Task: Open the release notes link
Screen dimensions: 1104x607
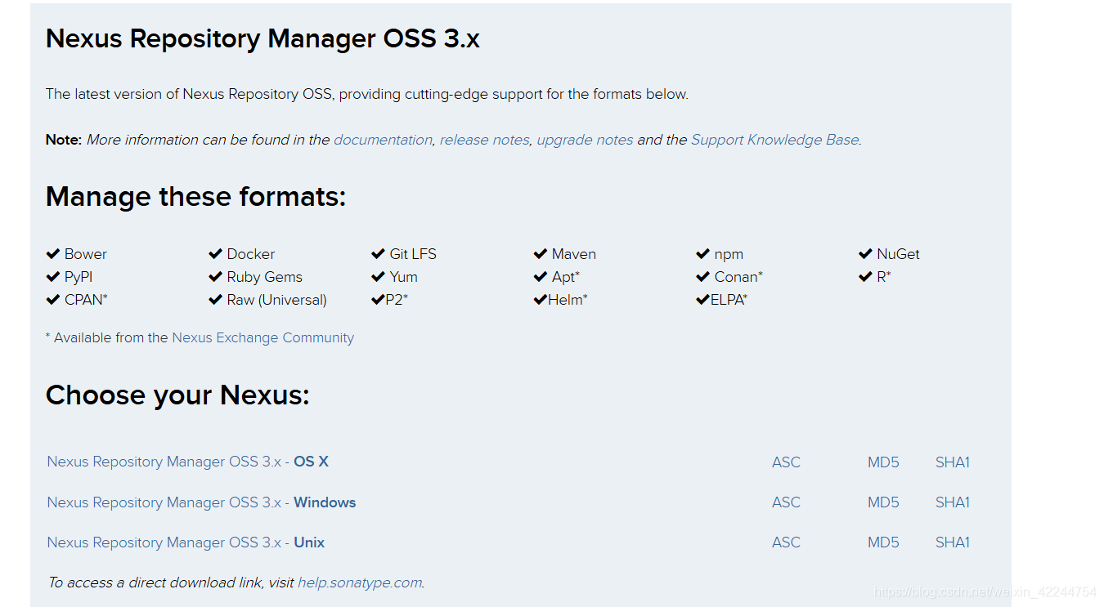Action: click(x=484, y=140)
